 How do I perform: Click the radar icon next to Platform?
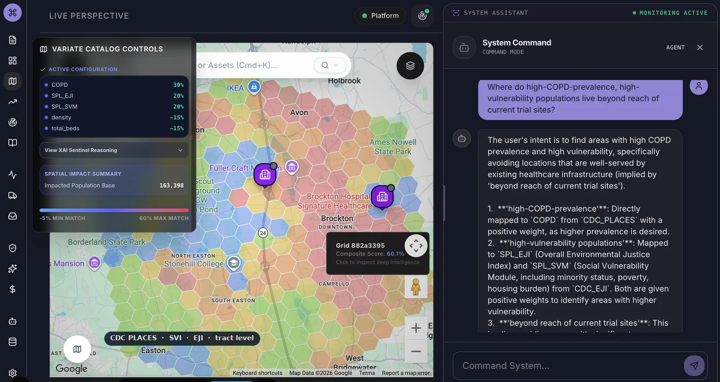click(x=422, y=16)
